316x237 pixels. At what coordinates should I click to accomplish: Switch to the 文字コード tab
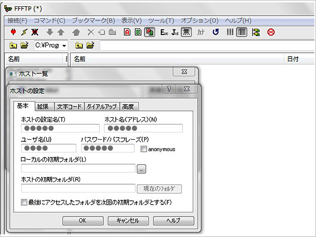click(69, 107)
